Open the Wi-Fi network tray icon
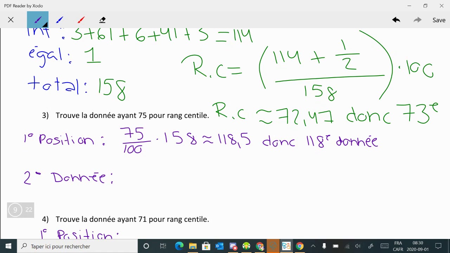This screenshot has width=450, height=253. 347,246
